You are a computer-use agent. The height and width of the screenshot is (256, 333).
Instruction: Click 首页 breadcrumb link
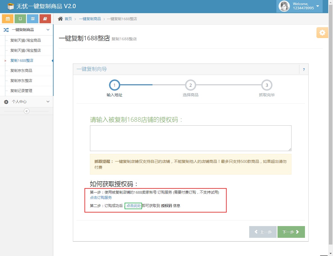tap(68, 19)
